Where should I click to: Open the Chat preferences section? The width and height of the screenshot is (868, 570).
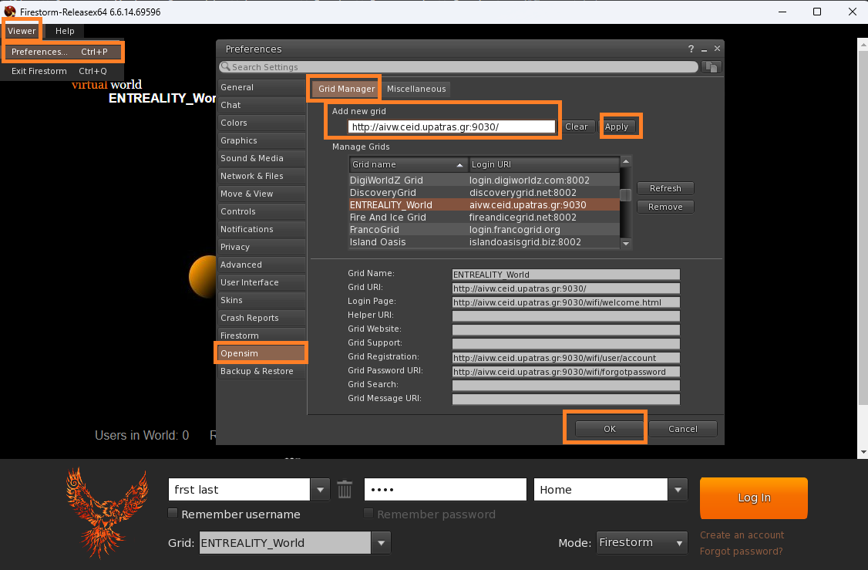point(261,105)
